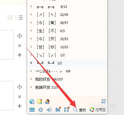
Task: Click the 22/45 online count text
Action: [64, 15]
